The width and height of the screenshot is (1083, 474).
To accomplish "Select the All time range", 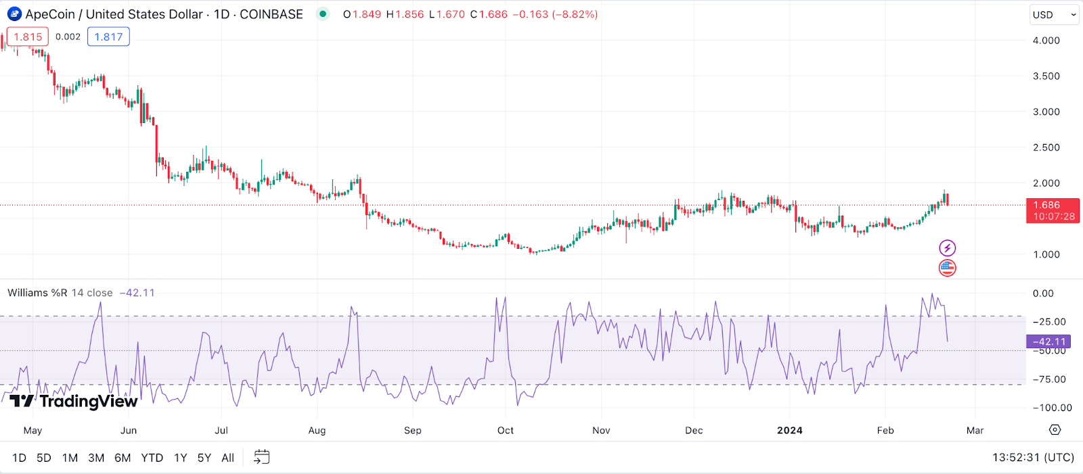I will tap(228, 458).
